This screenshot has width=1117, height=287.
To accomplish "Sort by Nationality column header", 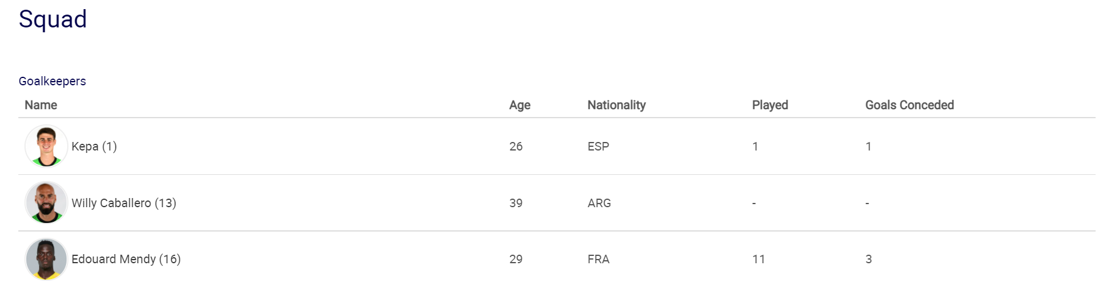I will click(617, 105).
